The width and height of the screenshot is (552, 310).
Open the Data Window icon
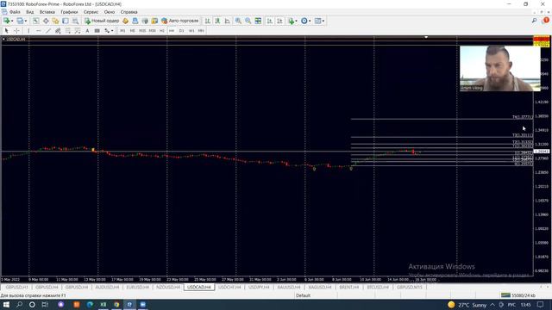click(x=46, y=21)
